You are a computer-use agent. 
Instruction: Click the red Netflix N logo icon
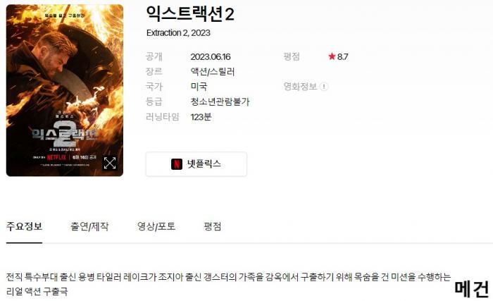click(177, 164)
